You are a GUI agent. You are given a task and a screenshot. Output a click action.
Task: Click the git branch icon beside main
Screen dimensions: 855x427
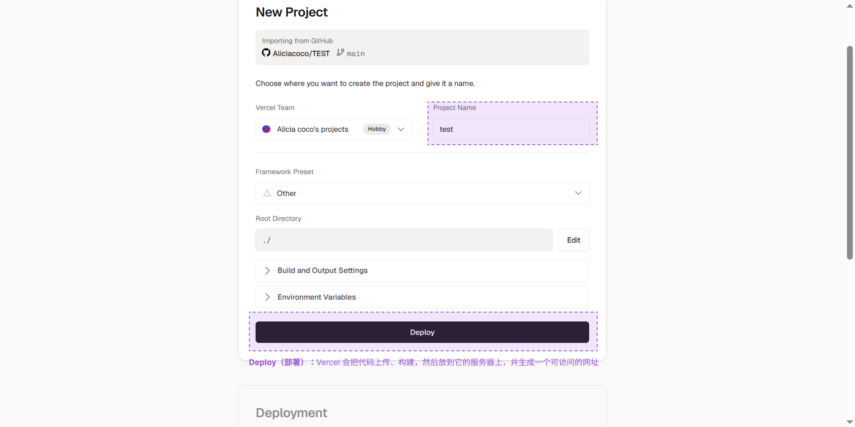click(x=340, y=53)
